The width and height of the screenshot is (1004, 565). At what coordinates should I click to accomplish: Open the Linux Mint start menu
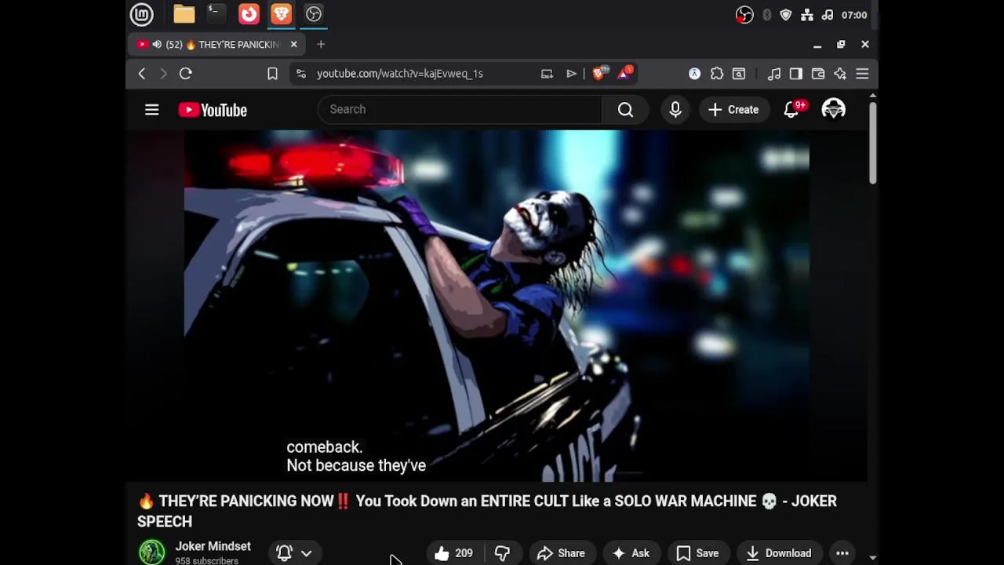tap(141, 14)
